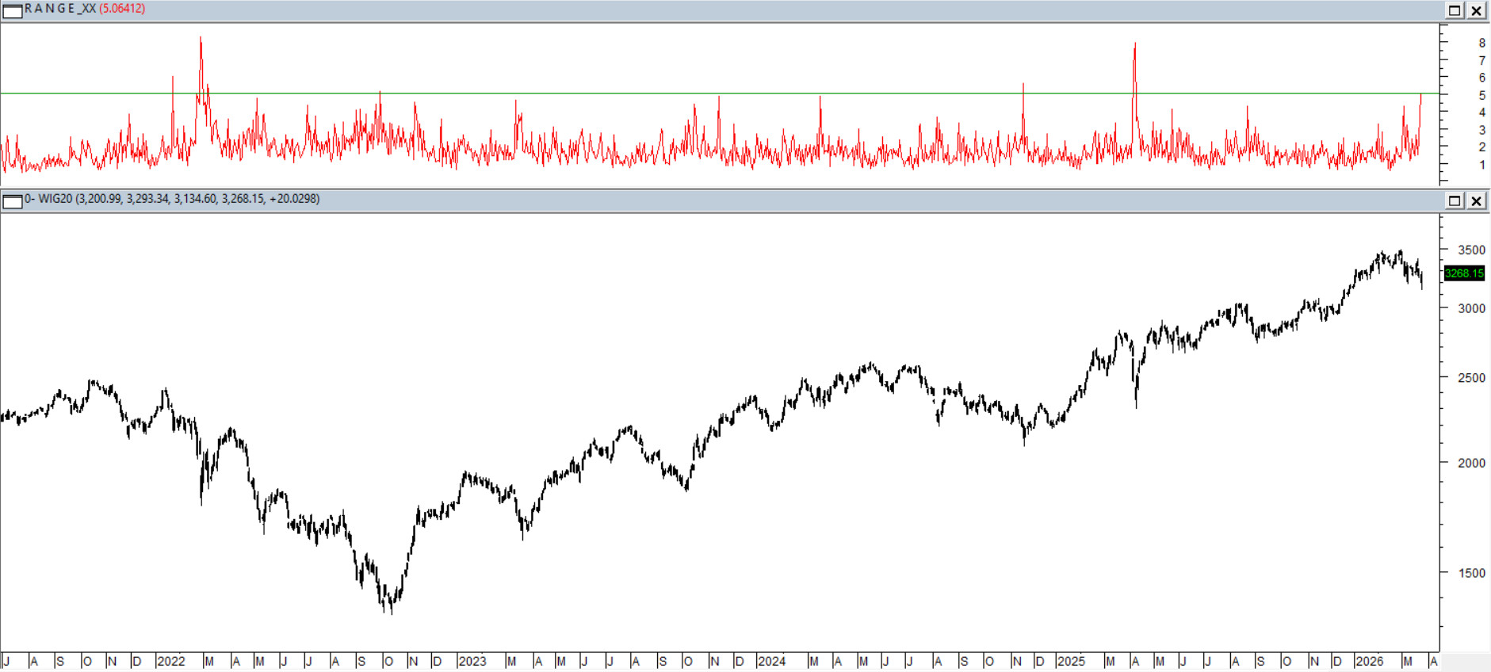Click the WIG20 panel menu icon
The image size is (1491, 672).
12,200
